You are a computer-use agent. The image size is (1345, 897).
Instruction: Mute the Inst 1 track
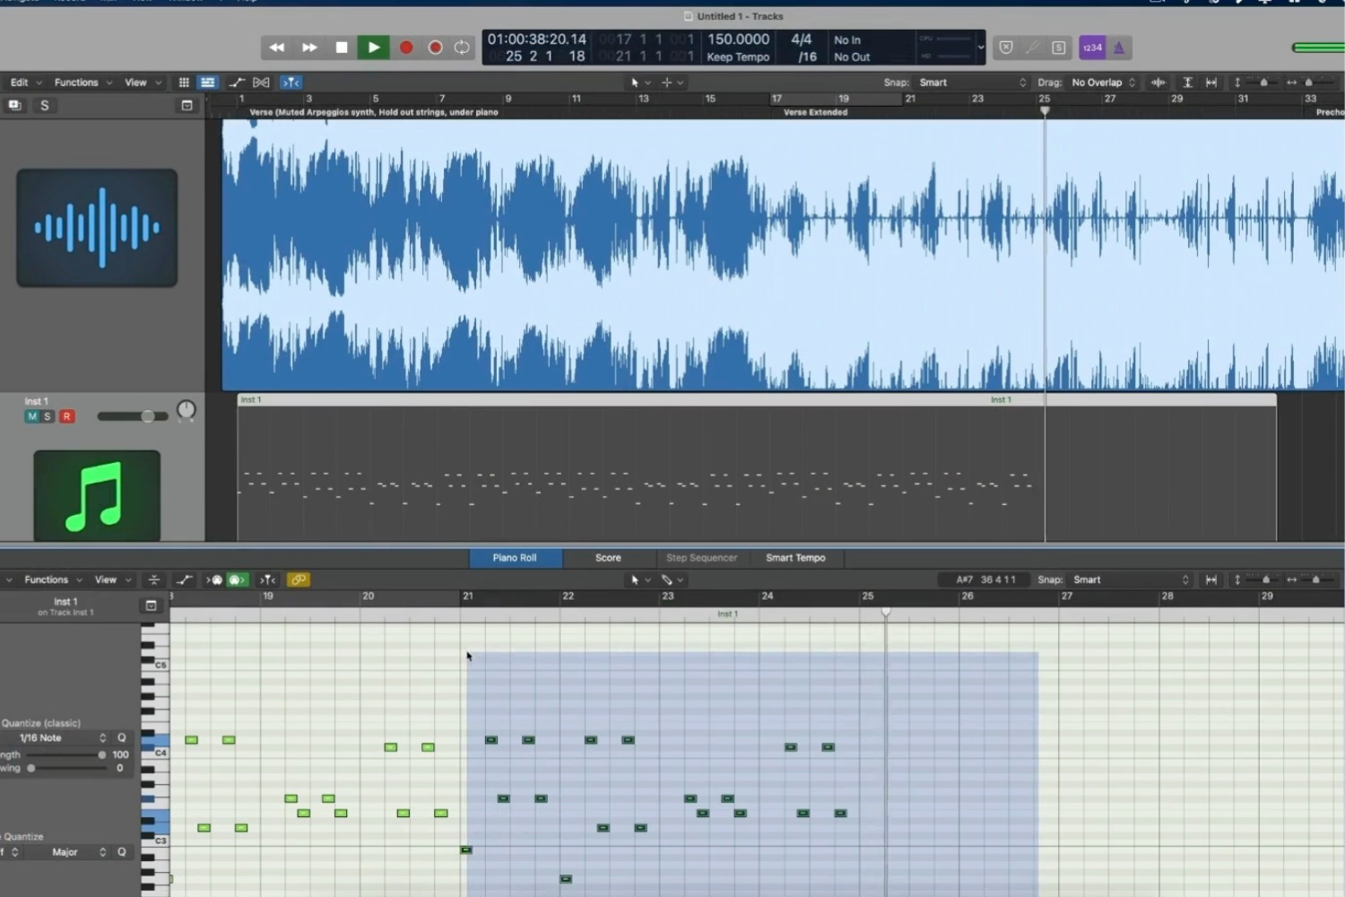tap(32, 416)
